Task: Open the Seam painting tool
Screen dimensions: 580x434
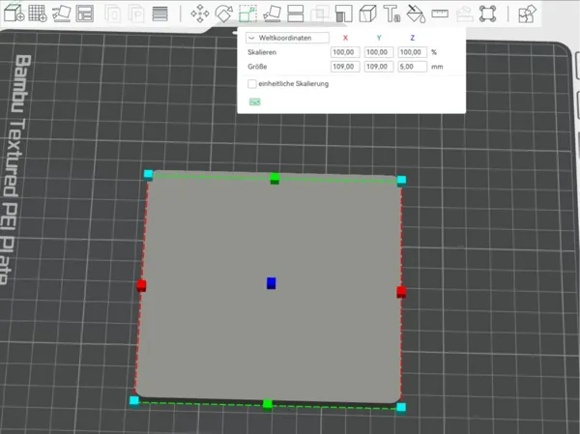Action: click(367, 14)
